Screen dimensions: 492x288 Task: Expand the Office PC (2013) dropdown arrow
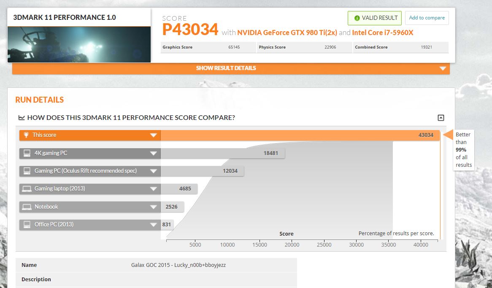pyautogui.click(x=154, y=225)
